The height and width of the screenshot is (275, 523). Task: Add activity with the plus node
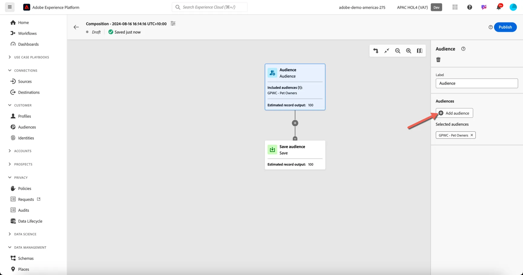pos(295,123)
